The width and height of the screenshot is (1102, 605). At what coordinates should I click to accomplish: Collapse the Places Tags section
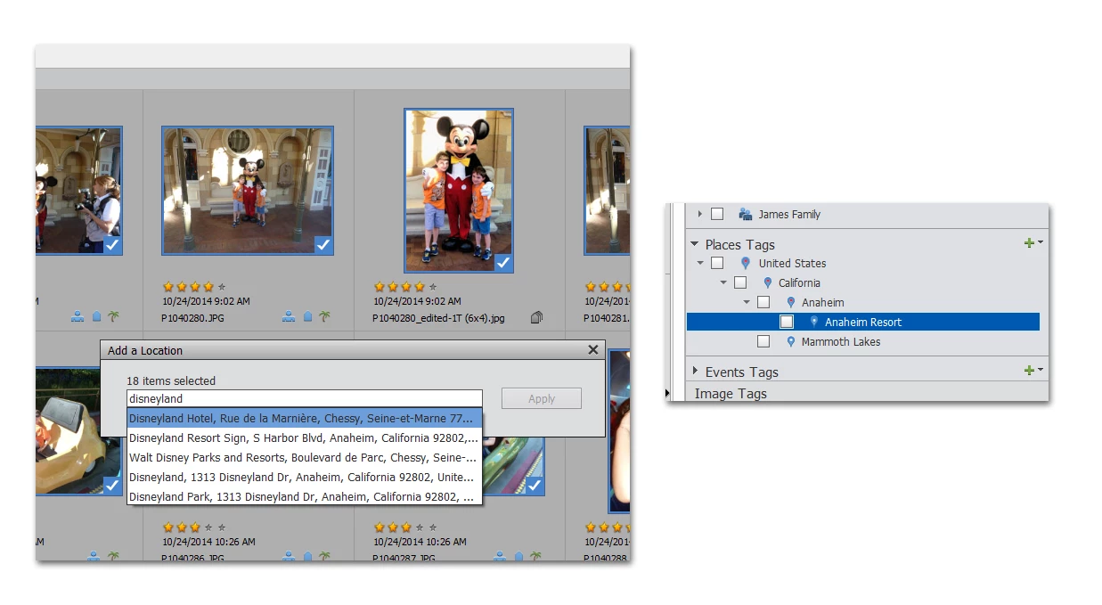coord(695,244)
